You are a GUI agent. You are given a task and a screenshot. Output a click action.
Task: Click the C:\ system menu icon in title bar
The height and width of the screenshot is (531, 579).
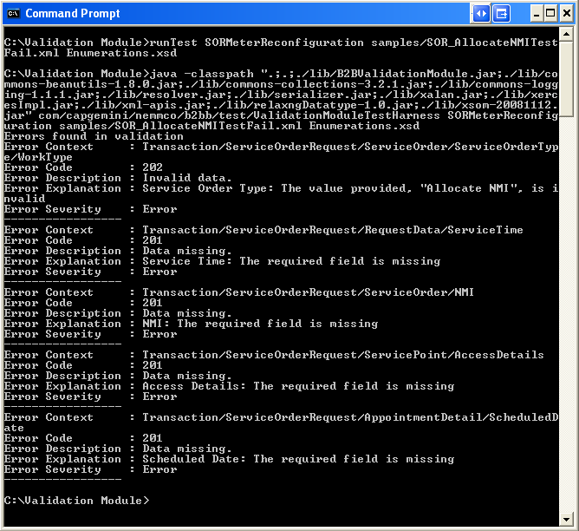[13, 14]
